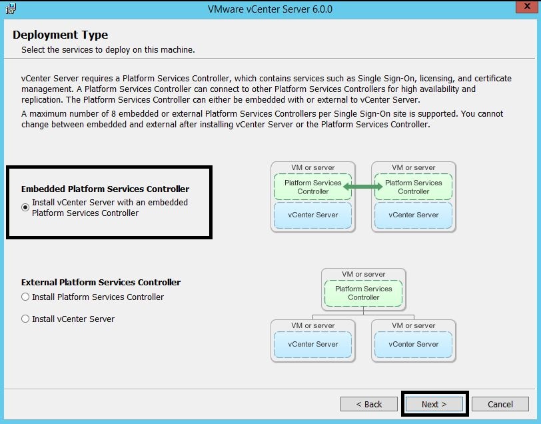Click the left Platform Services Controller box in embedded diagram
Screen dimensions: 541x424
pos(312,187)
